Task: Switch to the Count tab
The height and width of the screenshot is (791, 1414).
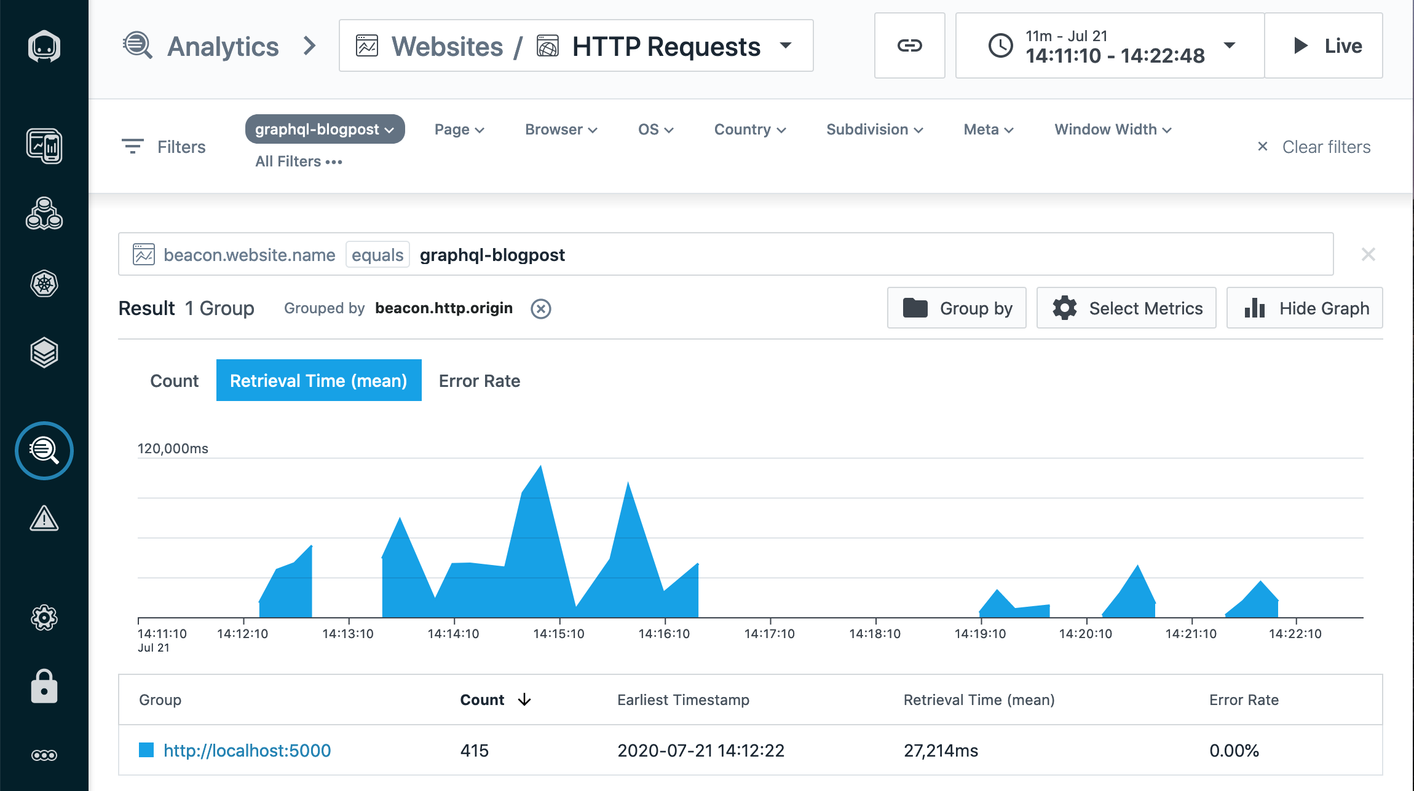Action: (174, 381)
